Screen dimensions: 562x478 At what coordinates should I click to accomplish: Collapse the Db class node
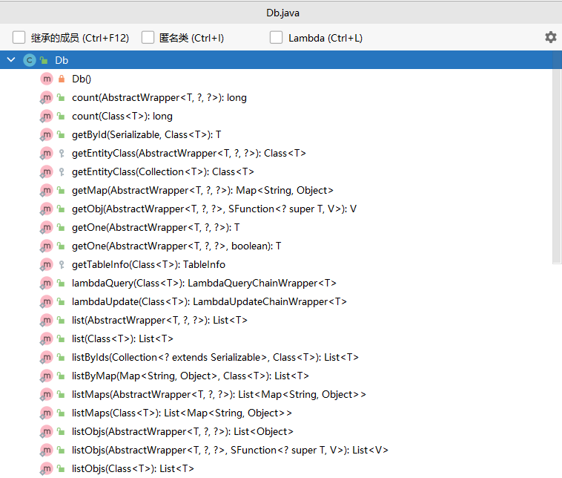(x=11, y=60)
